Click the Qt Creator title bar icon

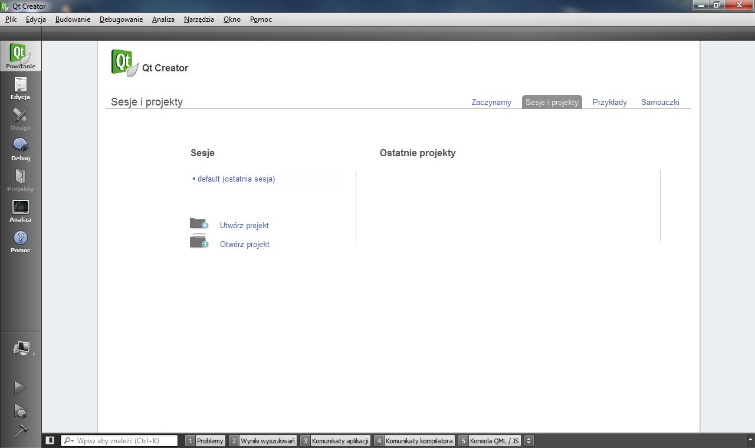point(5,6)
